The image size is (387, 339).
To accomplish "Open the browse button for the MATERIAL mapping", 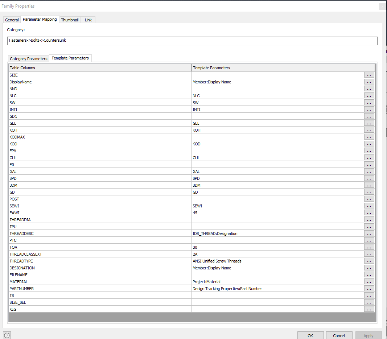I will pos(369,281).
